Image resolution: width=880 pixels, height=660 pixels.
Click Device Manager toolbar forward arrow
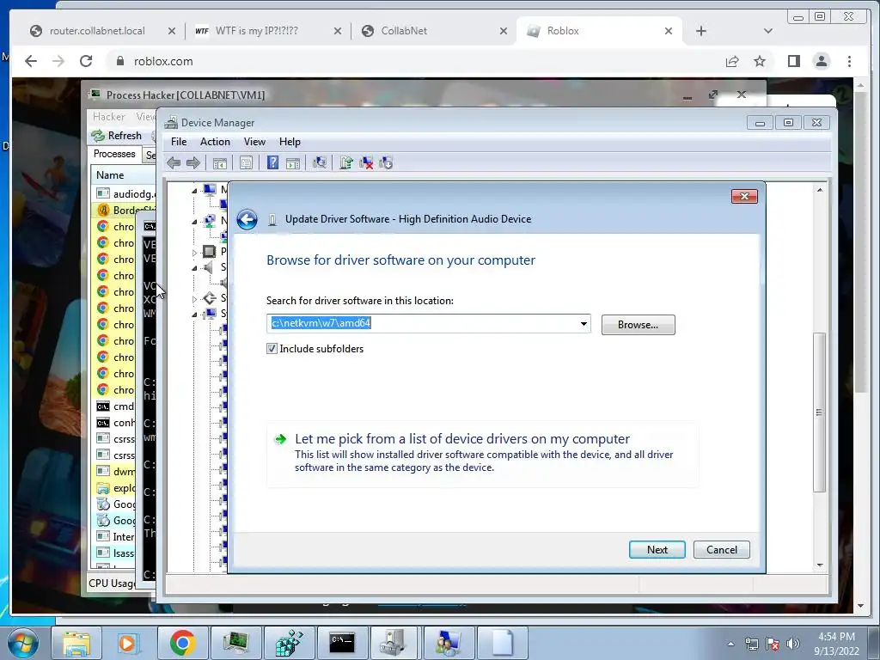click(x=193, y=163)
